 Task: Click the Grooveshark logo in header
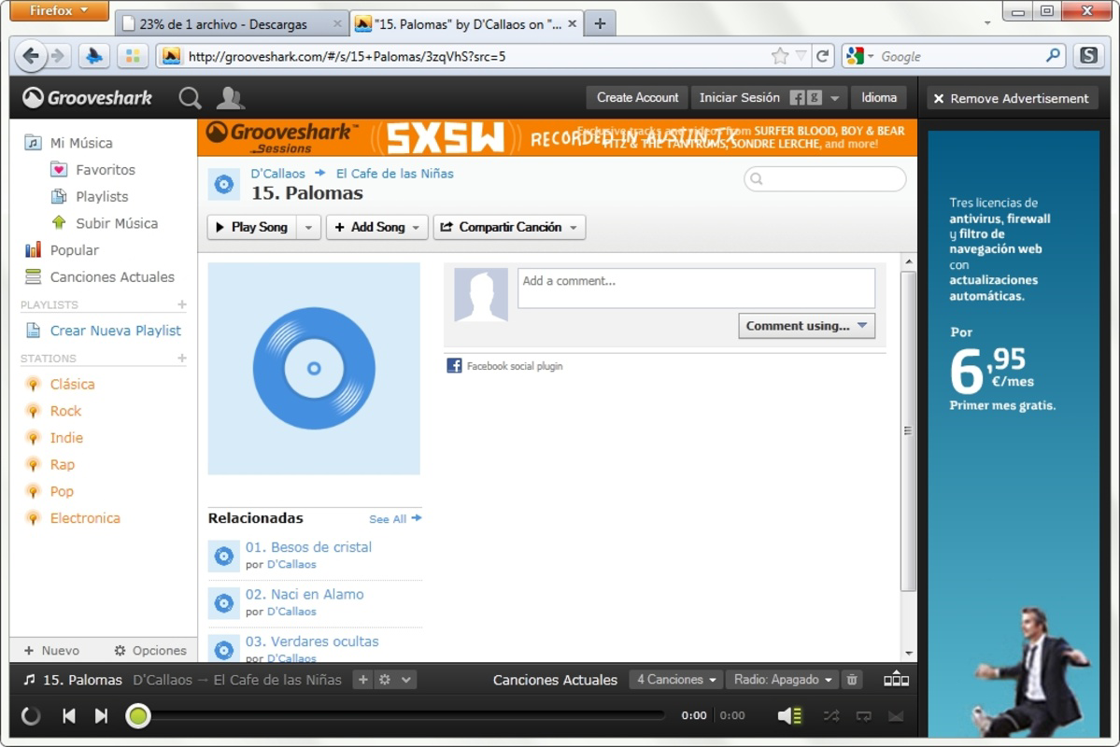pos(87,98)
